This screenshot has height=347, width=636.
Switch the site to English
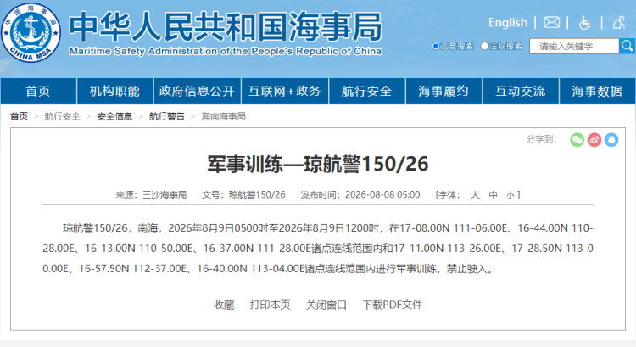click(x=508, y=23)
